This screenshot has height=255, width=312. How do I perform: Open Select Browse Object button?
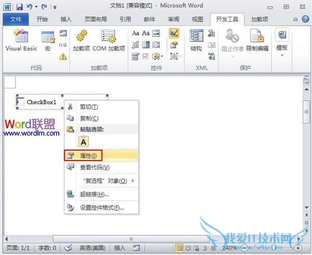pyautogui.click(x=306, y=223)
